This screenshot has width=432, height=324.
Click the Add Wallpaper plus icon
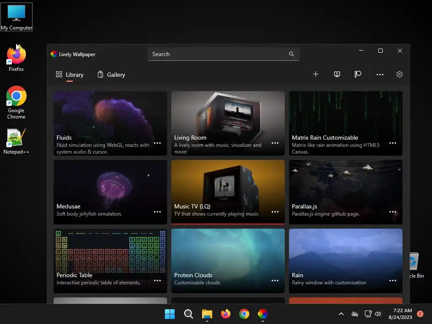(316, 74)
